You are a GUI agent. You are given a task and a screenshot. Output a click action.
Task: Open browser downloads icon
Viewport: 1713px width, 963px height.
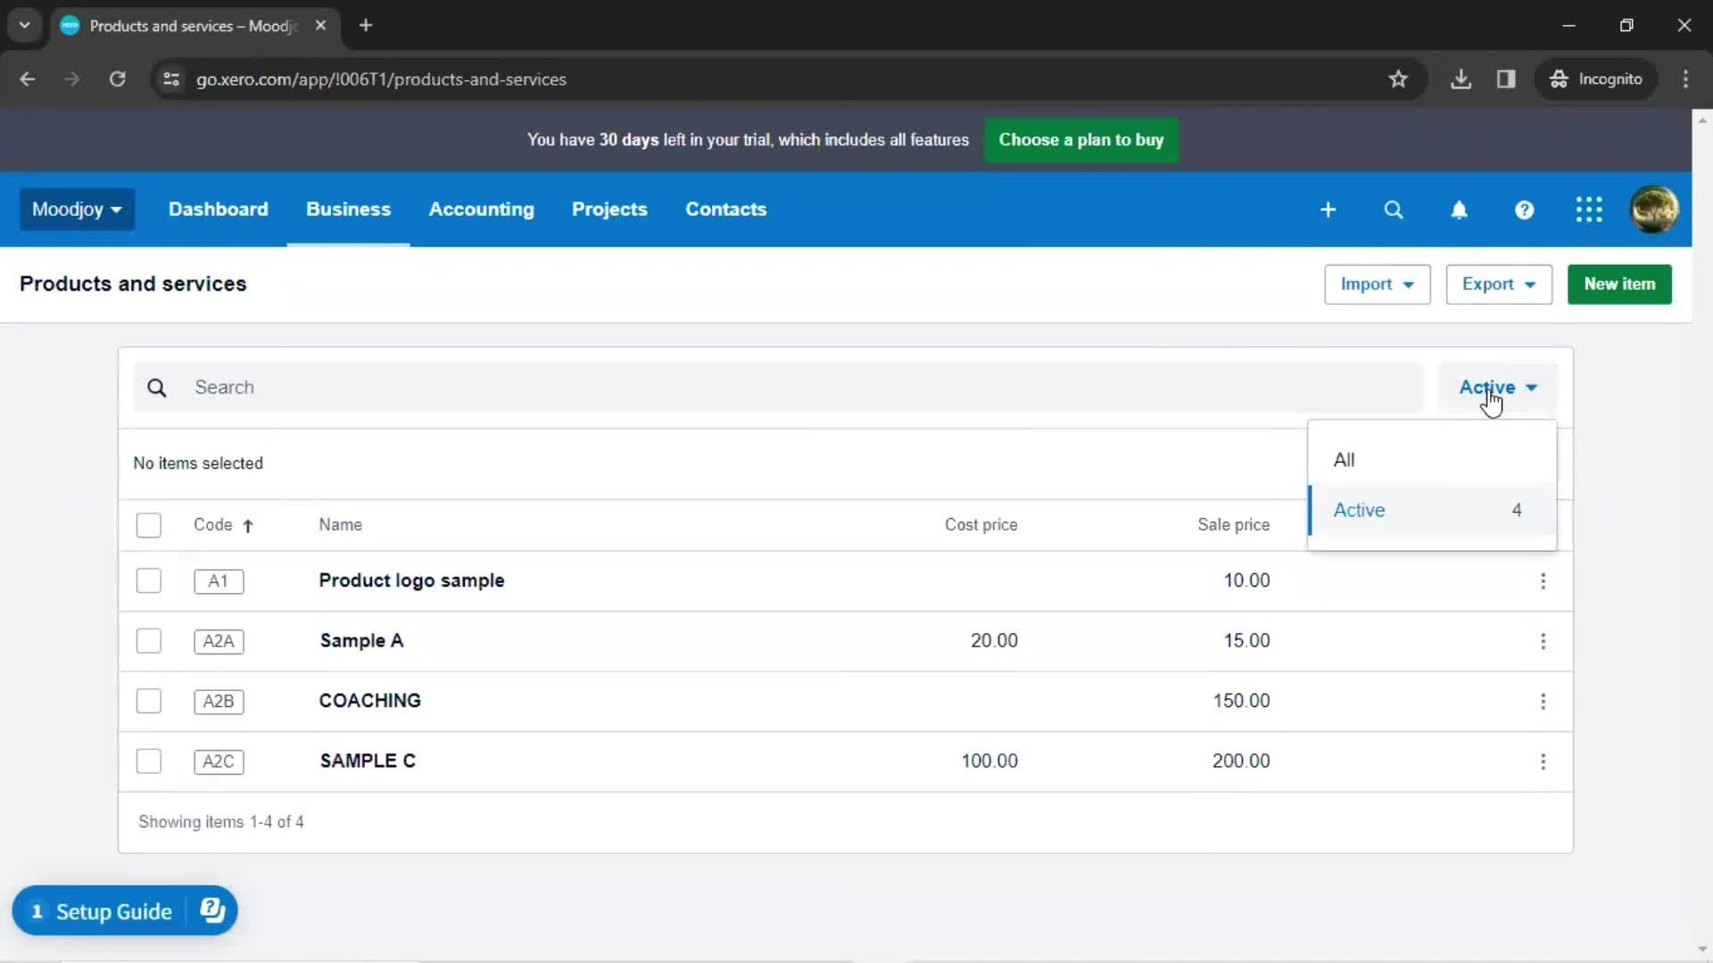(x=1461, y=79)
